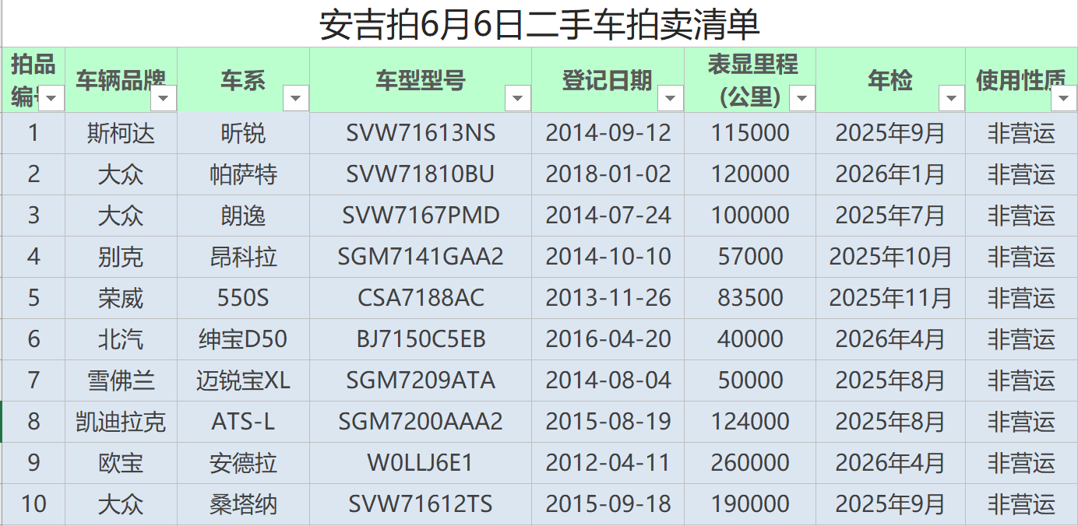
Task: Select mileage cell 83500
Action: (x=750, y=298)
